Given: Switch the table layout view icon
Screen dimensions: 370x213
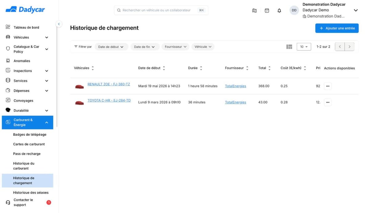Looking at the screenshot, I should (289, 47).
